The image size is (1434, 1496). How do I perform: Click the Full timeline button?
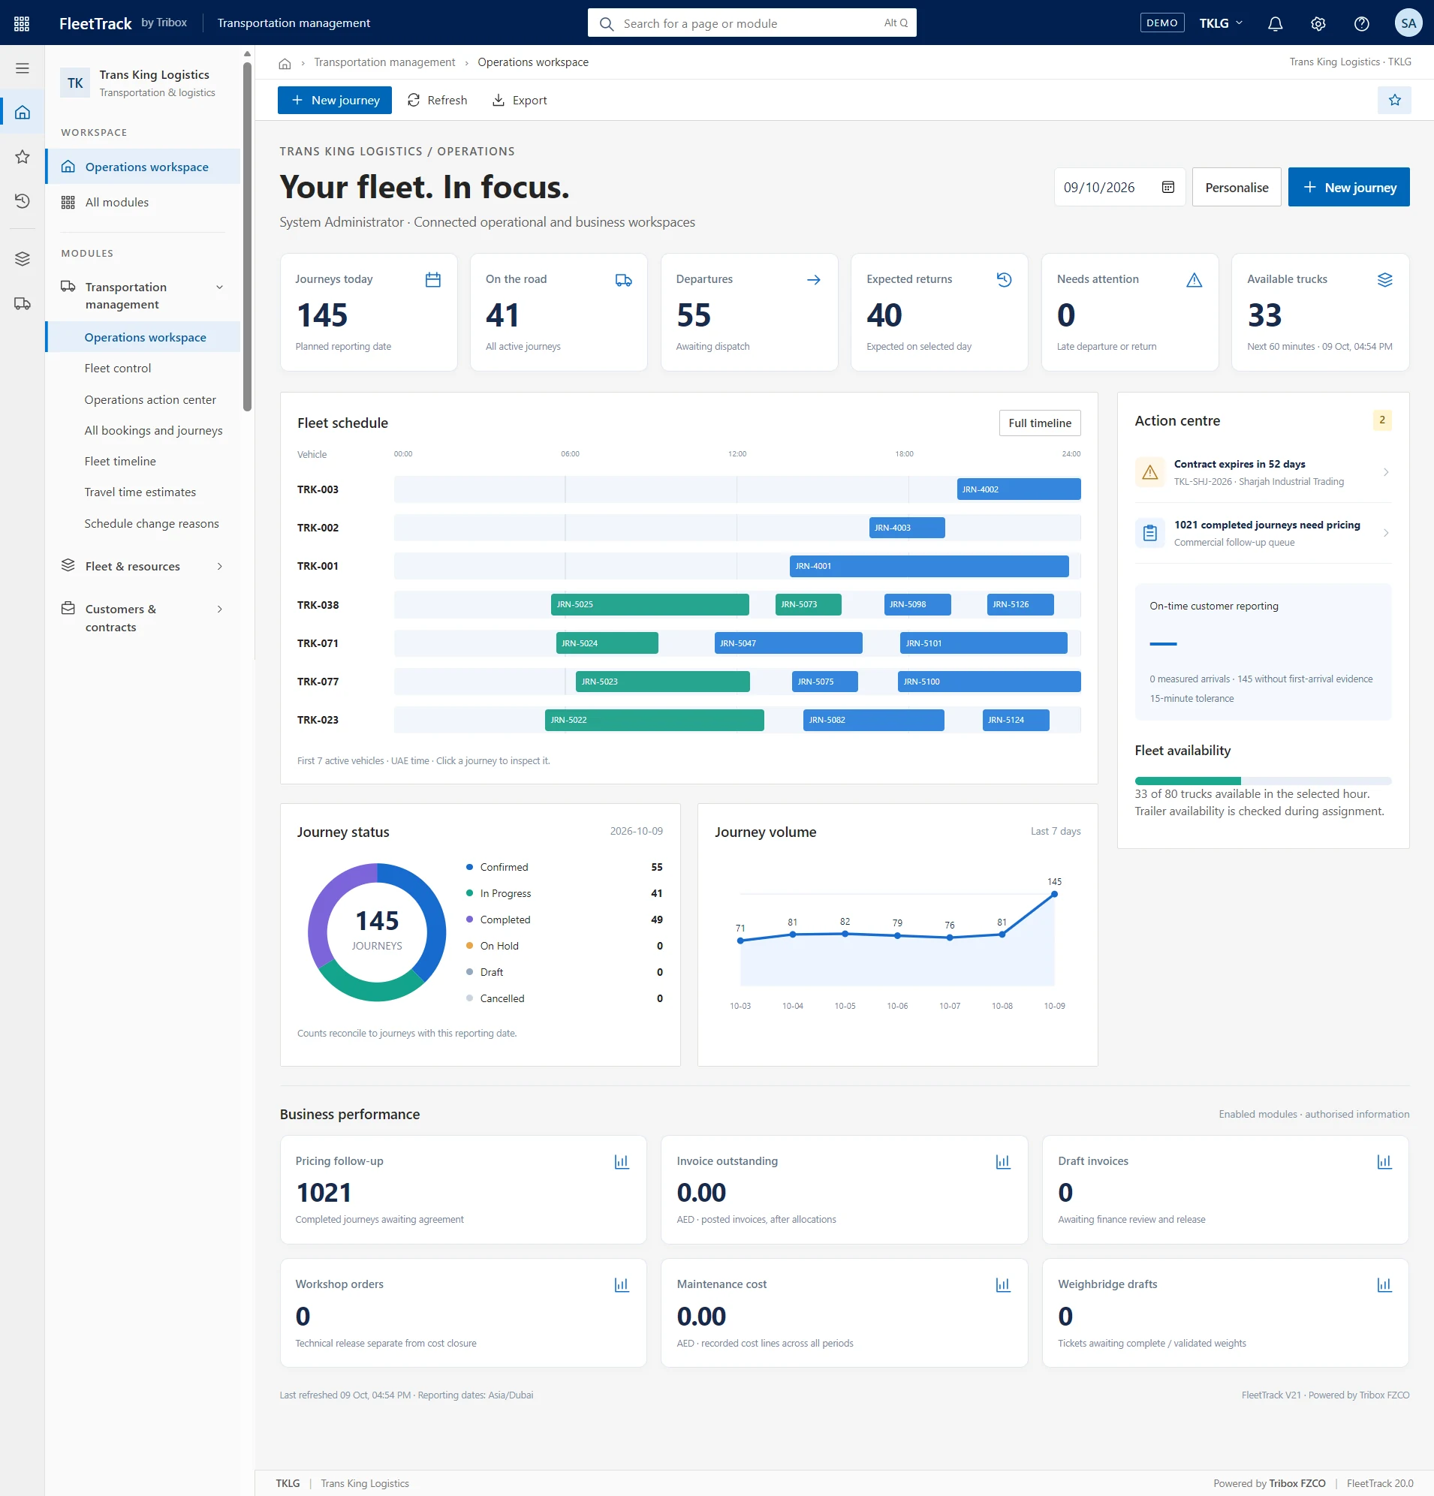click(1039, 423)
